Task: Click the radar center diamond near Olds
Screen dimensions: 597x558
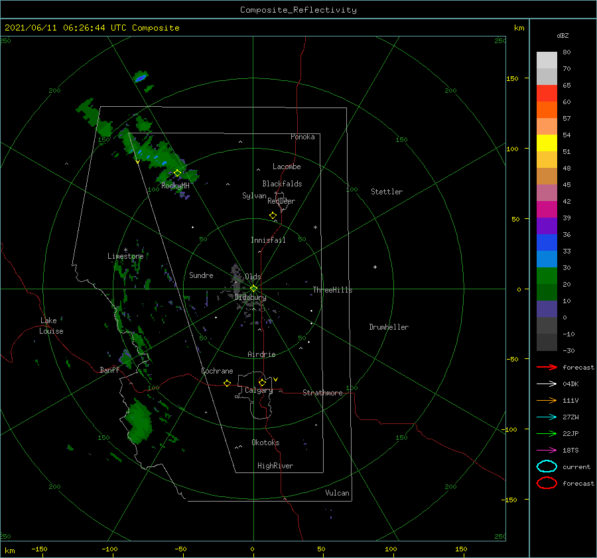Action: coord(253,289)
